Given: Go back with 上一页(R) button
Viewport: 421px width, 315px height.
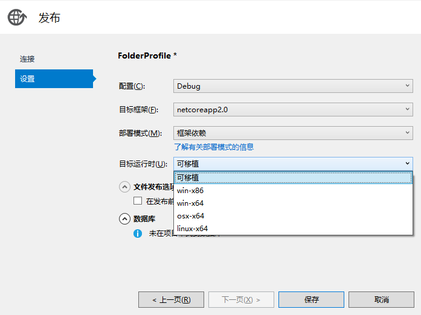Looking at the screenshot, I should click(172, 300).
